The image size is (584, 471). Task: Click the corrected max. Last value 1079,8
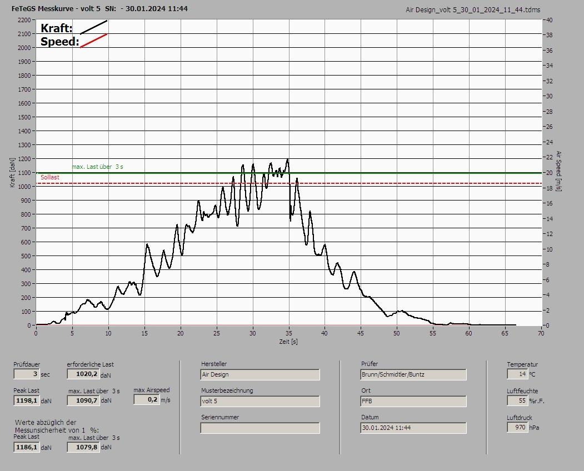point(83,447)
